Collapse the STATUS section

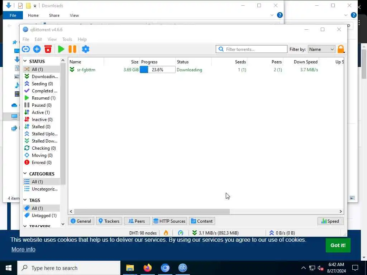(x=25, y=61)
